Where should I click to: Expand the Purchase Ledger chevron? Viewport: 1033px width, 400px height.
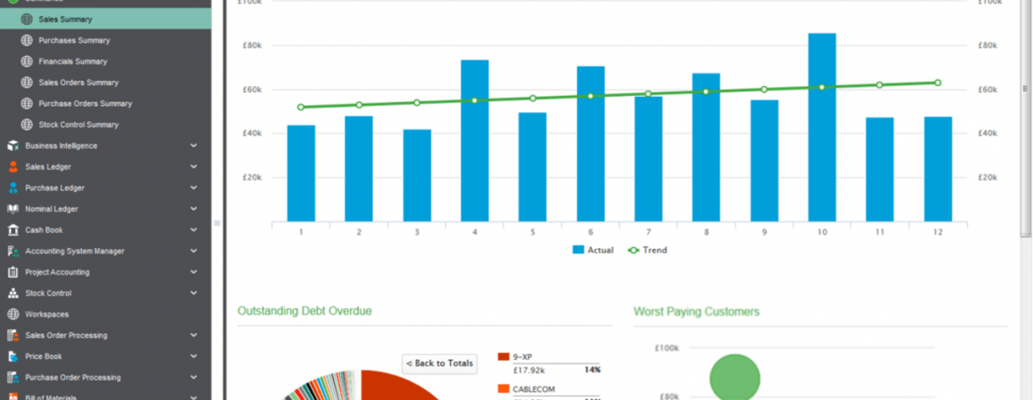point(194,188)
